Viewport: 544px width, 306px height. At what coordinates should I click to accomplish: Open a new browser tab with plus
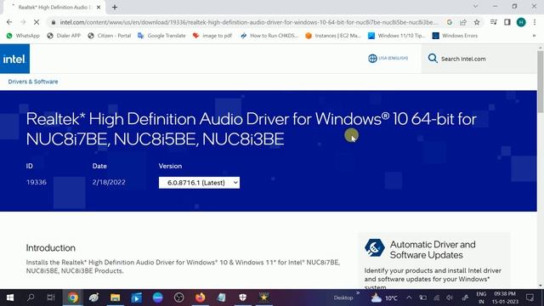click(x=115, y=8)
